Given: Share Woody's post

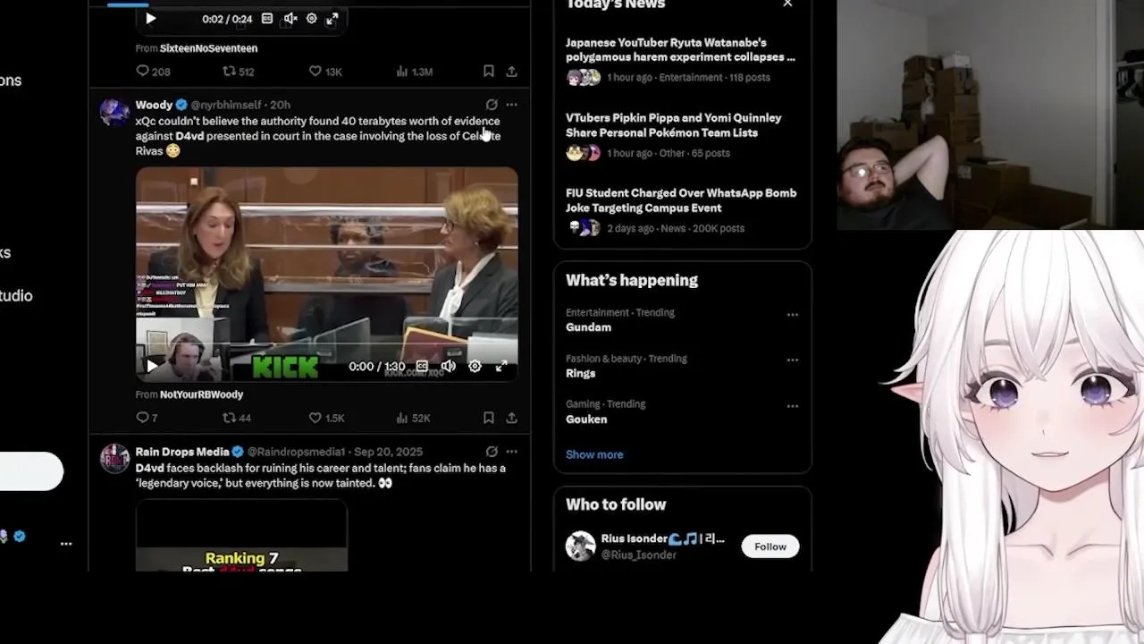Looking at the screenshot, I should 511,418.
